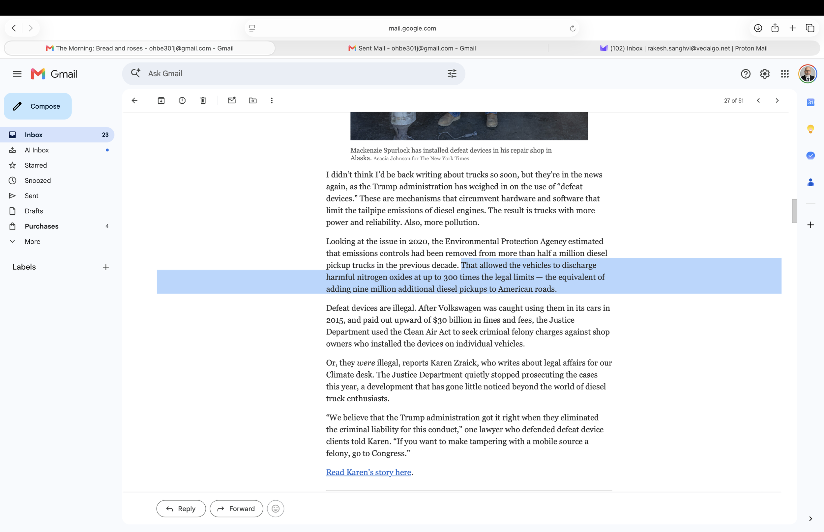Open Google Calendar side panel

tap(810, 102)
